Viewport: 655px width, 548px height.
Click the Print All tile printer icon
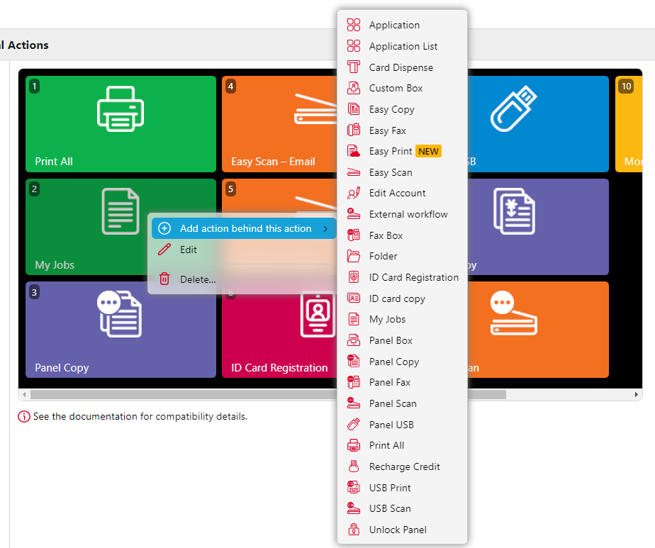pos(121,108)
